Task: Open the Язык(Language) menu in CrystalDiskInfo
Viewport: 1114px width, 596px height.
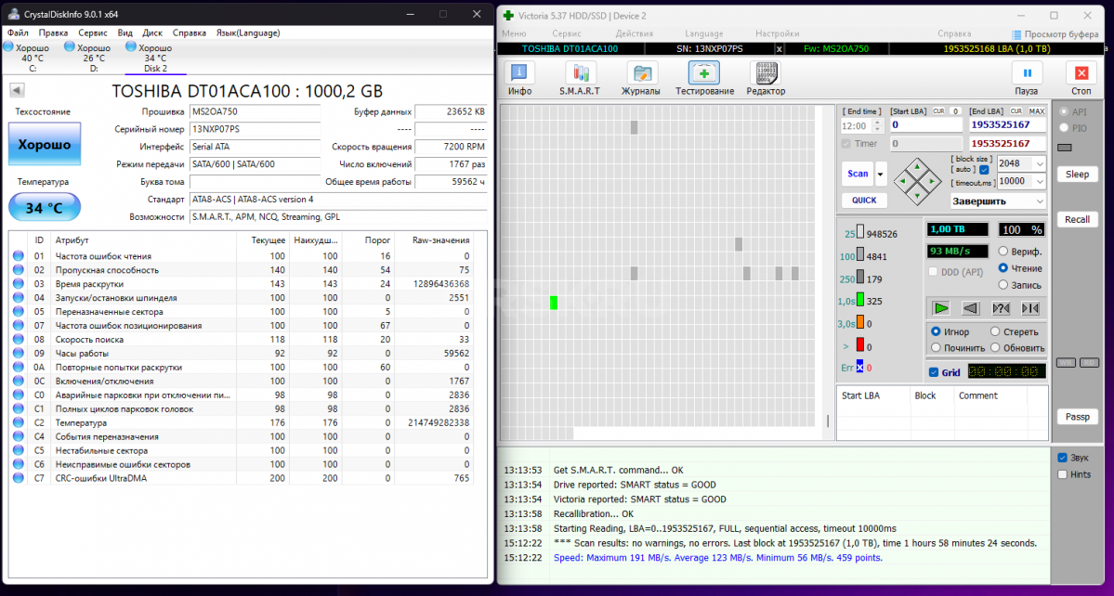Action: tap(248, 32)
